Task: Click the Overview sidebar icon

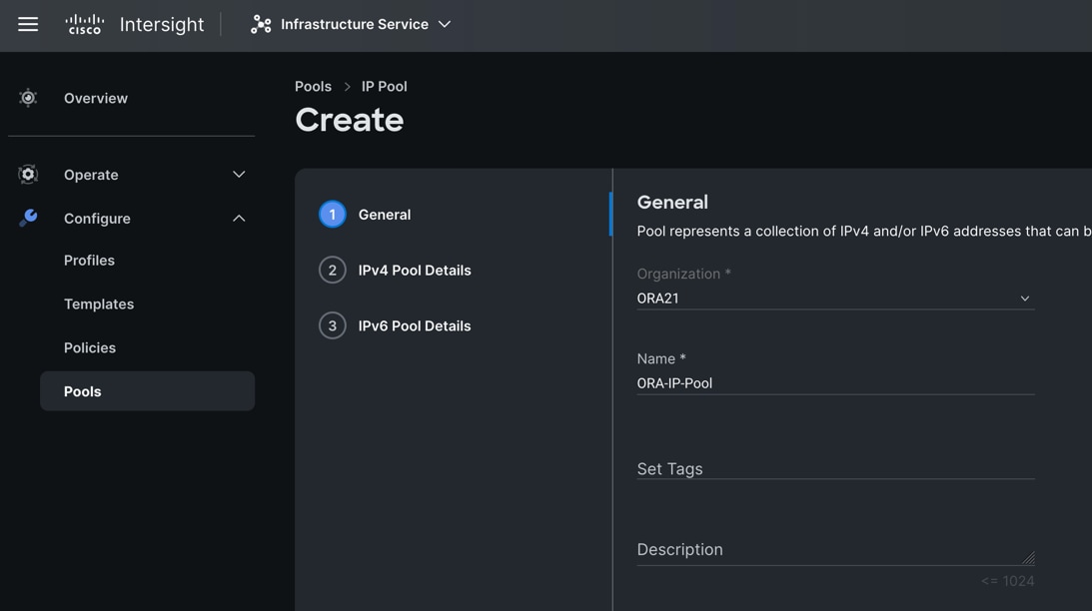Action: pyautogui.click(x=28, y=98)
